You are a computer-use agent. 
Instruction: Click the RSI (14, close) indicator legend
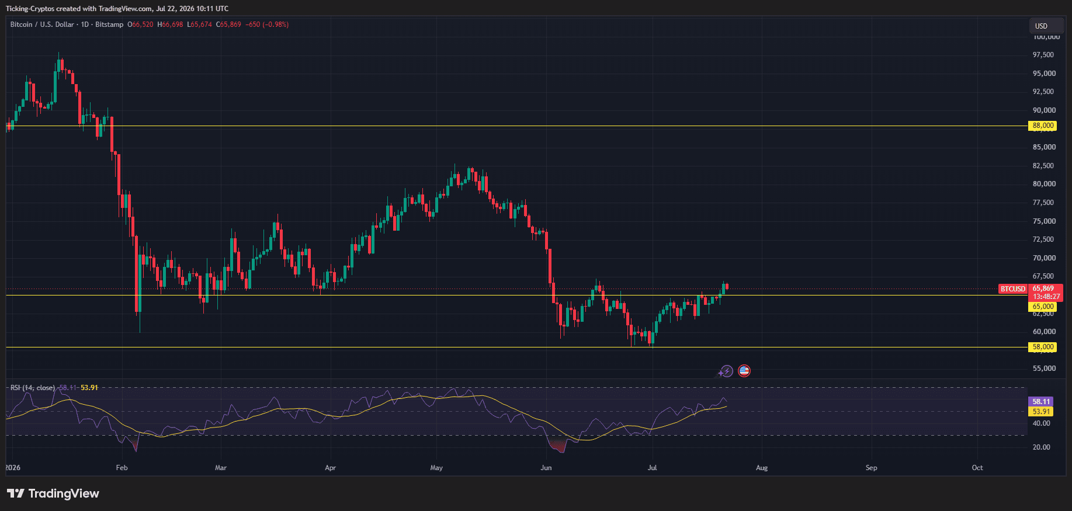[33, 388]
